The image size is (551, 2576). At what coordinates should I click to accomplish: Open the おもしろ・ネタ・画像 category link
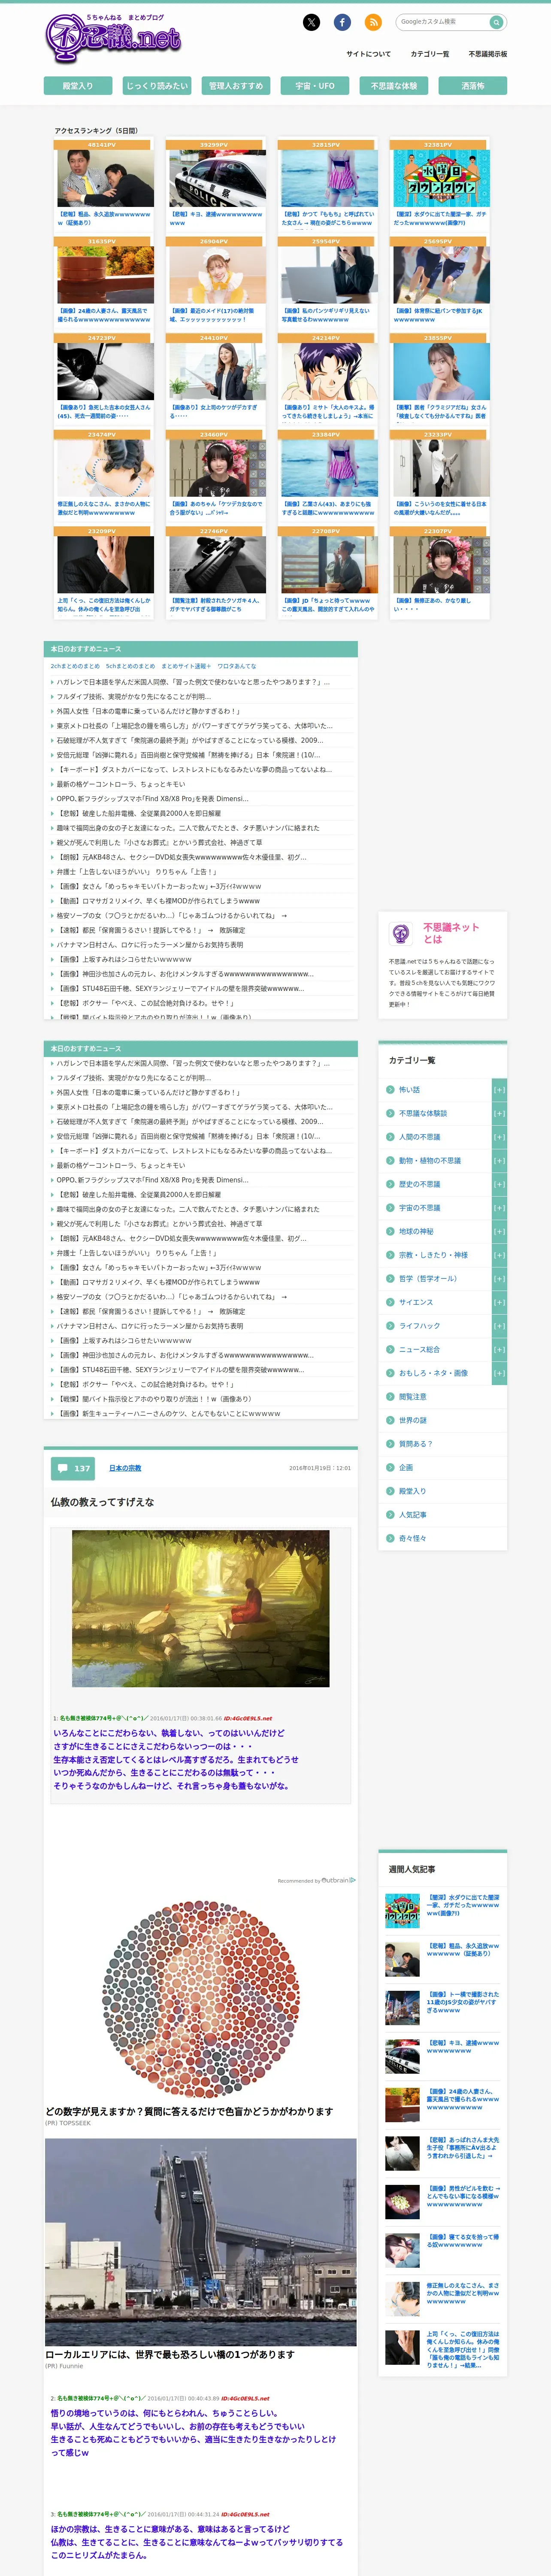coord(433,1373)
